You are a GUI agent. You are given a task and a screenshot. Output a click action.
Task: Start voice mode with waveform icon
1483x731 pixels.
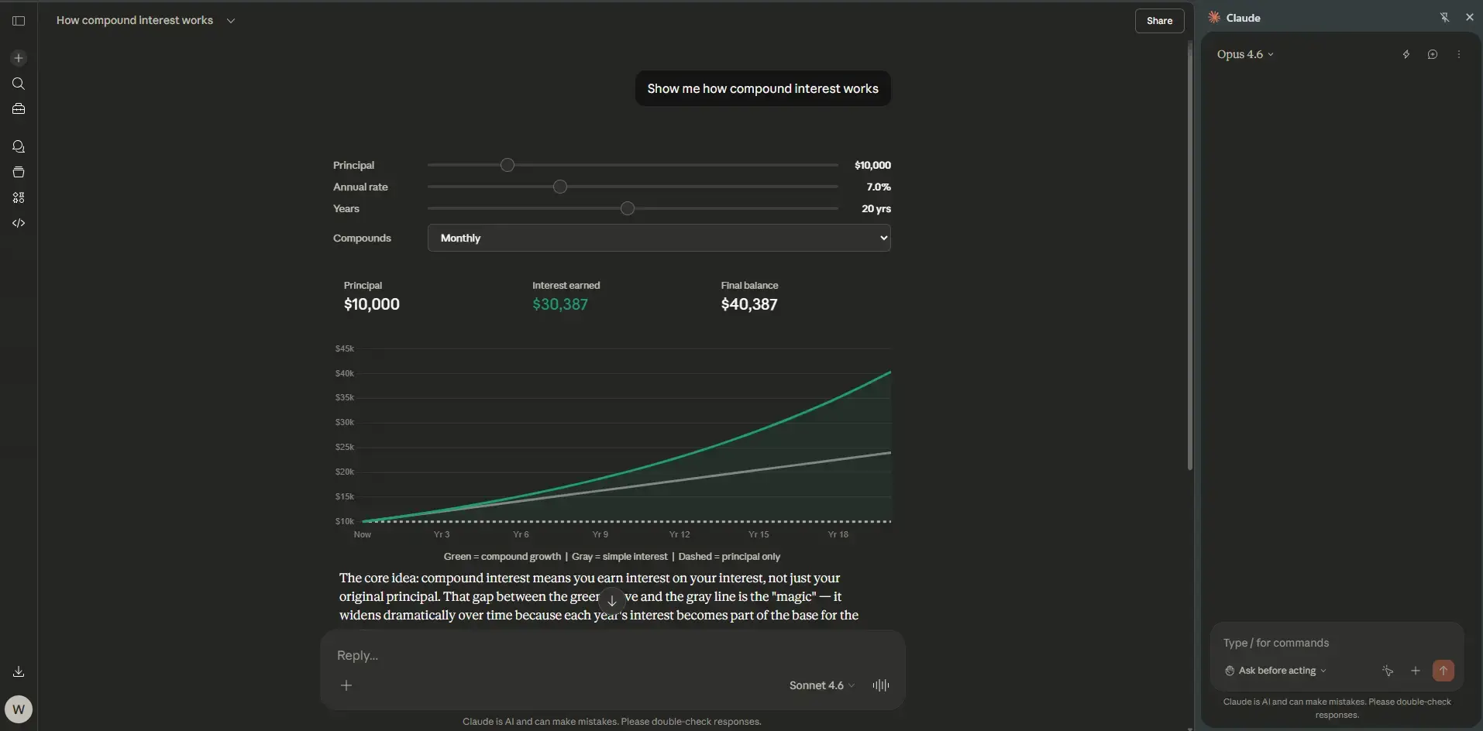(x=880, y=685)
